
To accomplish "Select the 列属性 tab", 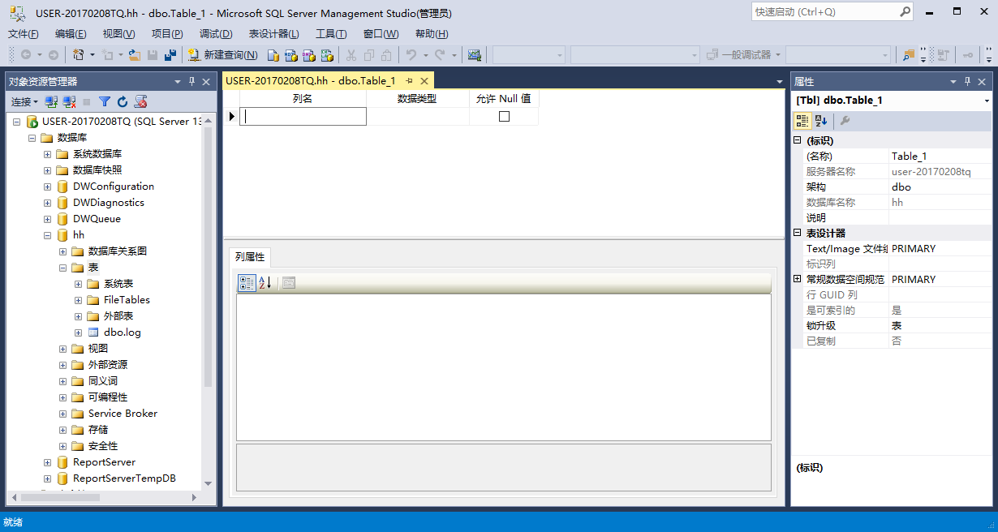I will click(x=250, y=257).
